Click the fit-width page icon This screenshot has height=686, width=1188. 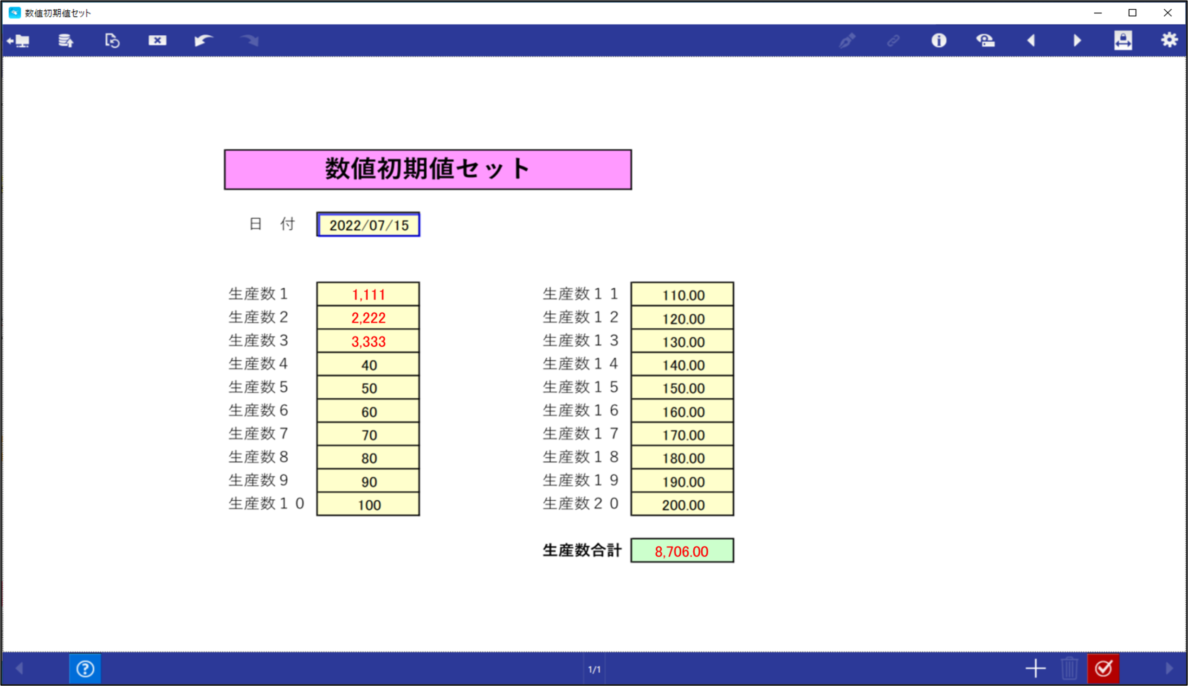pyautogui.click(x=1123, y=40)
